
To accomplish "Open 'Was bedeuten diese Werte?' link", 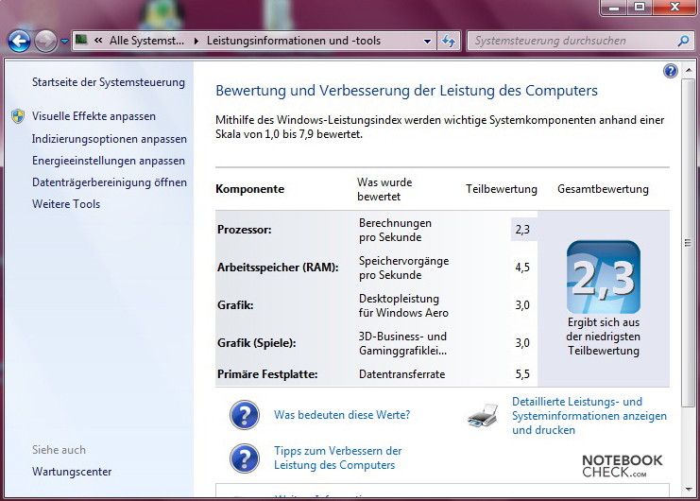I will (x=342, y=415).
